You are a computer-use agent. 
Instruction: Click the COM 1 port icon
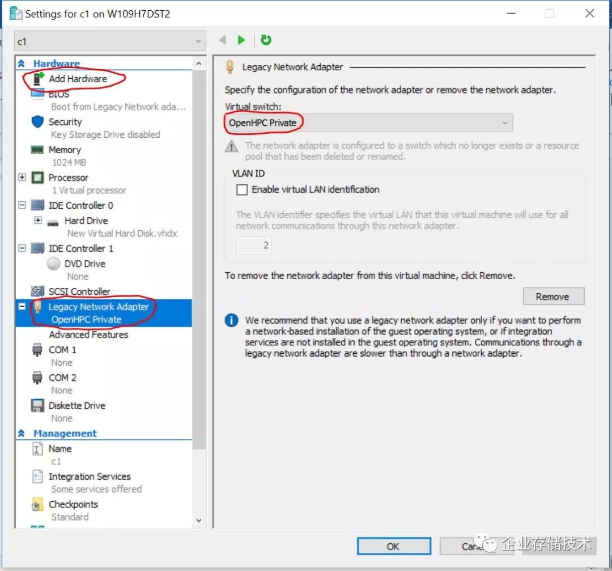click(x=37, y=349)
